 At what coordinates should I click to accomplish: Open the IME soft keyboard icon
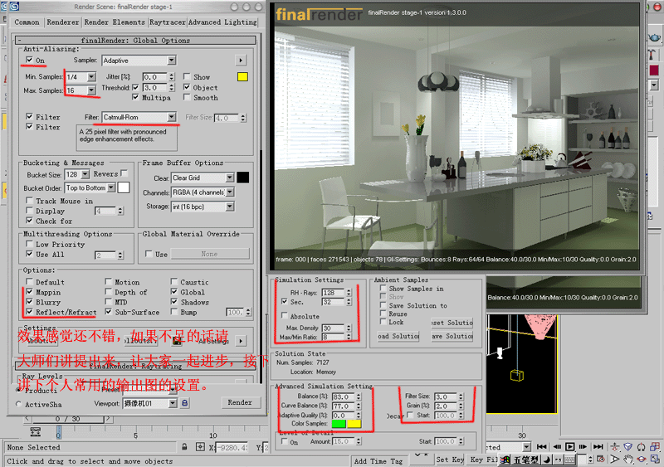click(x=570, y=460)
